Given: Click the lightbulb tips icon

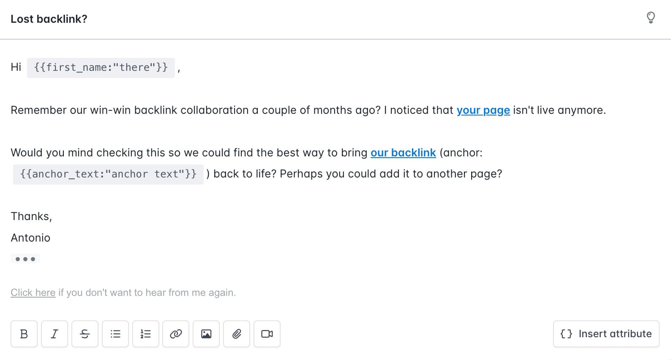Looking at the screenshot, I should 651,18.
